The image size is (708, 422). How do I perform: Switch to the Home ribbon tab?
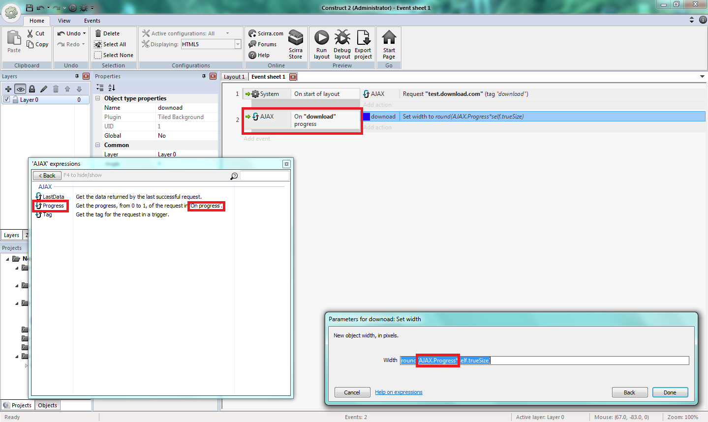[x=36, y=21]
